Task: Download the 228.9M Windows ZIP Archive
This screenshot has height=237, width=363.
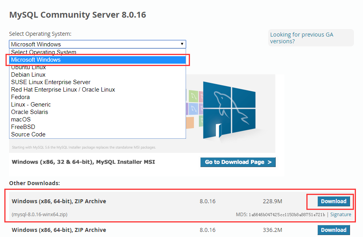Action: tap(334, 201)
